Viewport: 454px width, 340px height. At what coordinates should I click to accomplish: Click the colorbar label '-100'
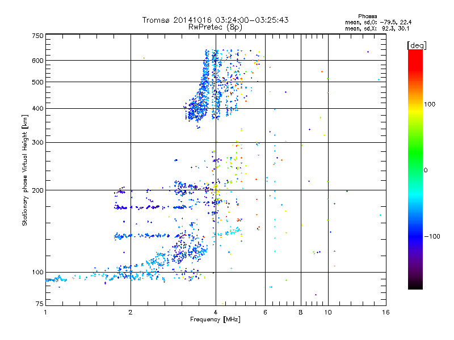click(432, 236)
